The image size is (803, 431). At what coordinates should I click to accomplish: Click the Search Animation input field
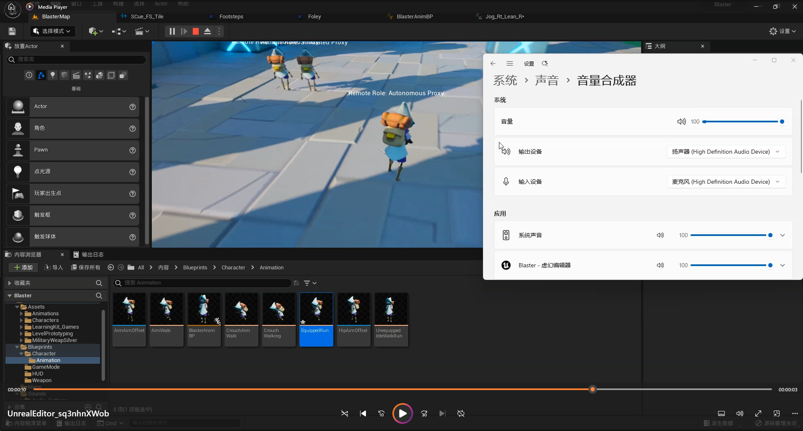click(x=202, y=283)
